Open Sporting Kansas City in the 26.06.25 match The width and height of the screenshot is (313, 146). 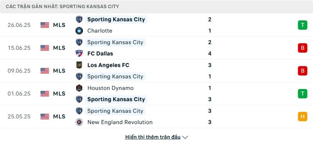[116, 20]
